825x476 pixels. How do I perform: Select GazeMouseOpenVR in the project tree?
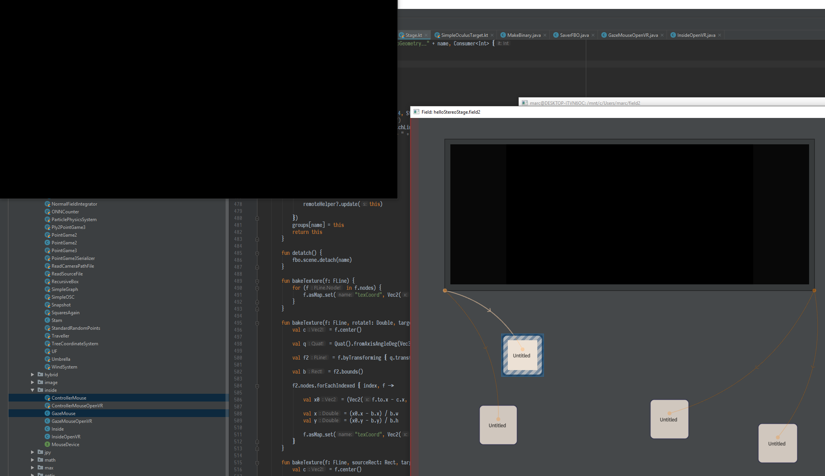coord(72,421)
